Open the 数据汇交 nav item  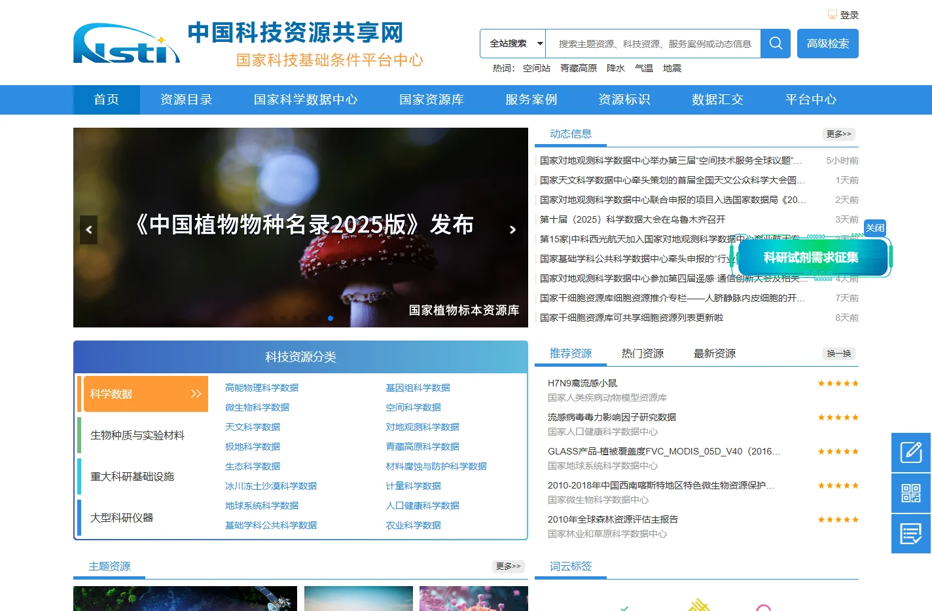click(x=718, y=100)
